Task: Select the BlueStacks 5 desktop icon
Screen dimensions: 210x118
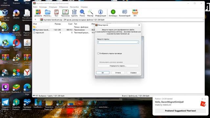Action: point(16,88)
